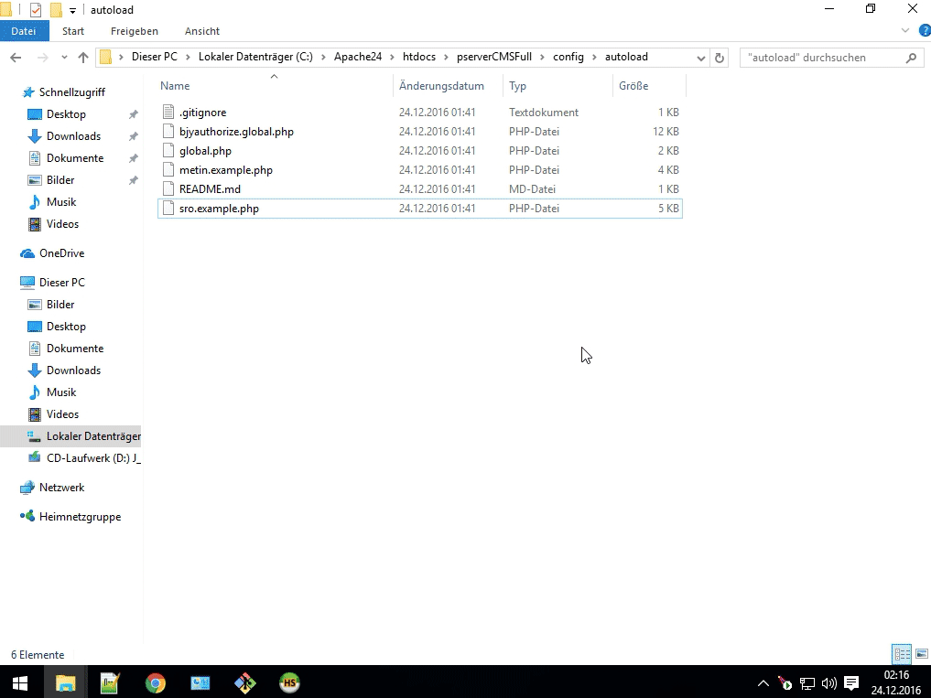Screen dimensions: 931x698
Task: Open the Datei menu
Action: point(23,31)
